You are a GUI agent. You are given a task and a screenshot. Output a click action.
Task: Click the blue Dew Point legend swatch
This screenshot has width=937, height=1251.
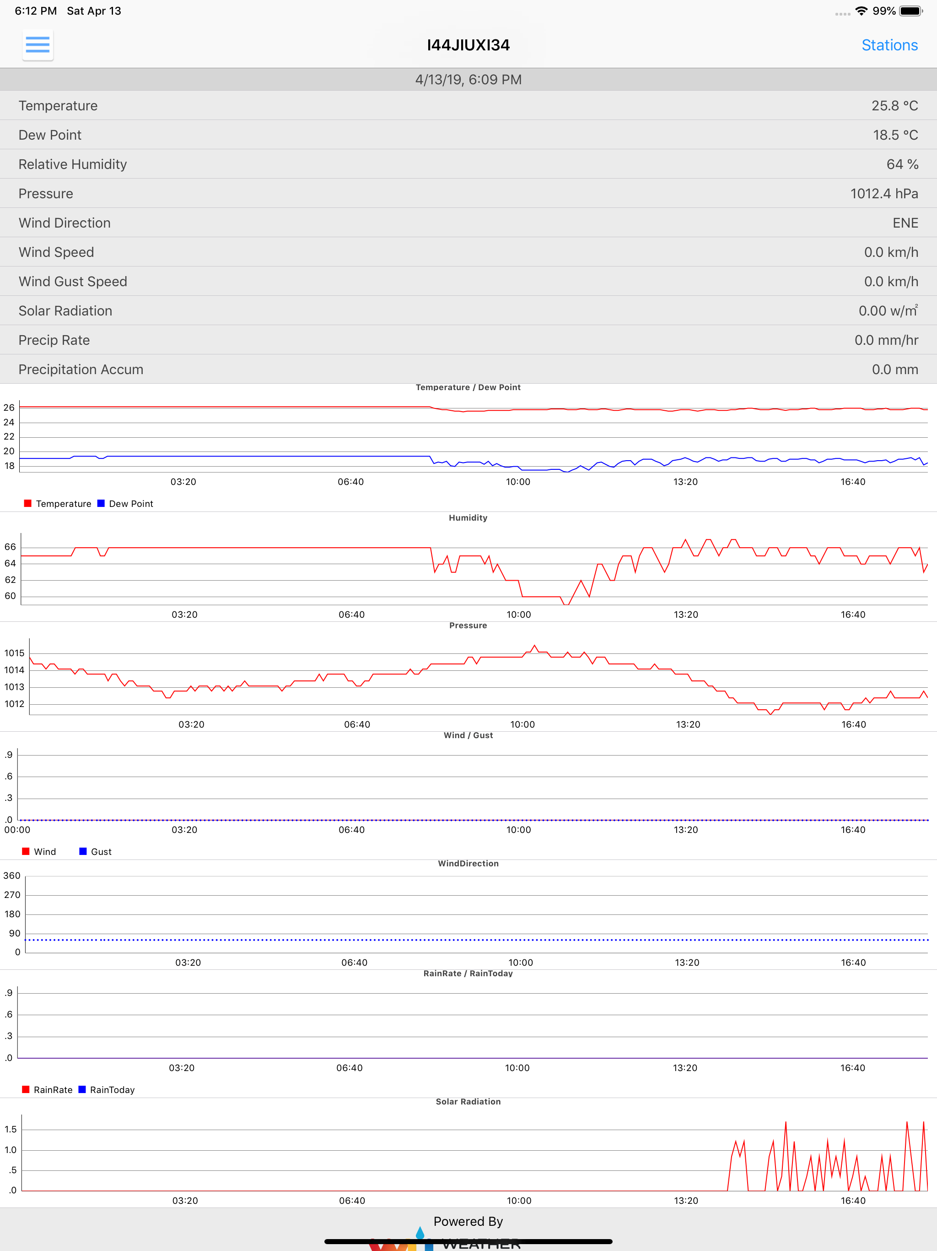tap(101, 503)
